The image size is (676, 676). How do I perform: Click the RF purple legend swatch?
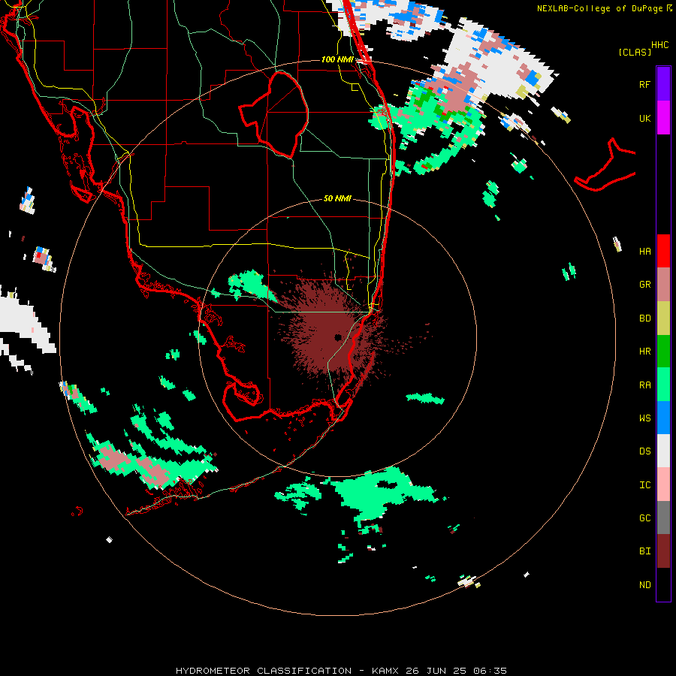tap(663, 83)
